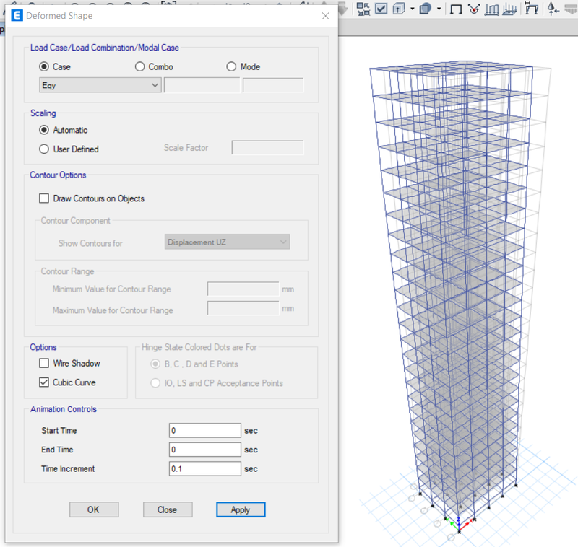Show shell loads diagram icon
578x547 pixels.
[509, 9]
